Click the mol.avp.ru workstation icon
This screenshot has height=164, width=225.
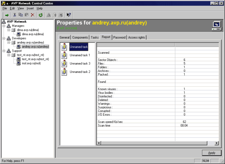(19, 63)
